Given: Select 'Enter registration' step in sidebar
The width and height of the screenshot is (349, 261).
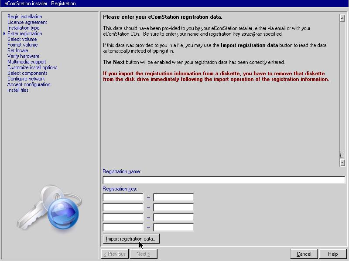Looking at the screenshot, I should [x=25, y=33].
